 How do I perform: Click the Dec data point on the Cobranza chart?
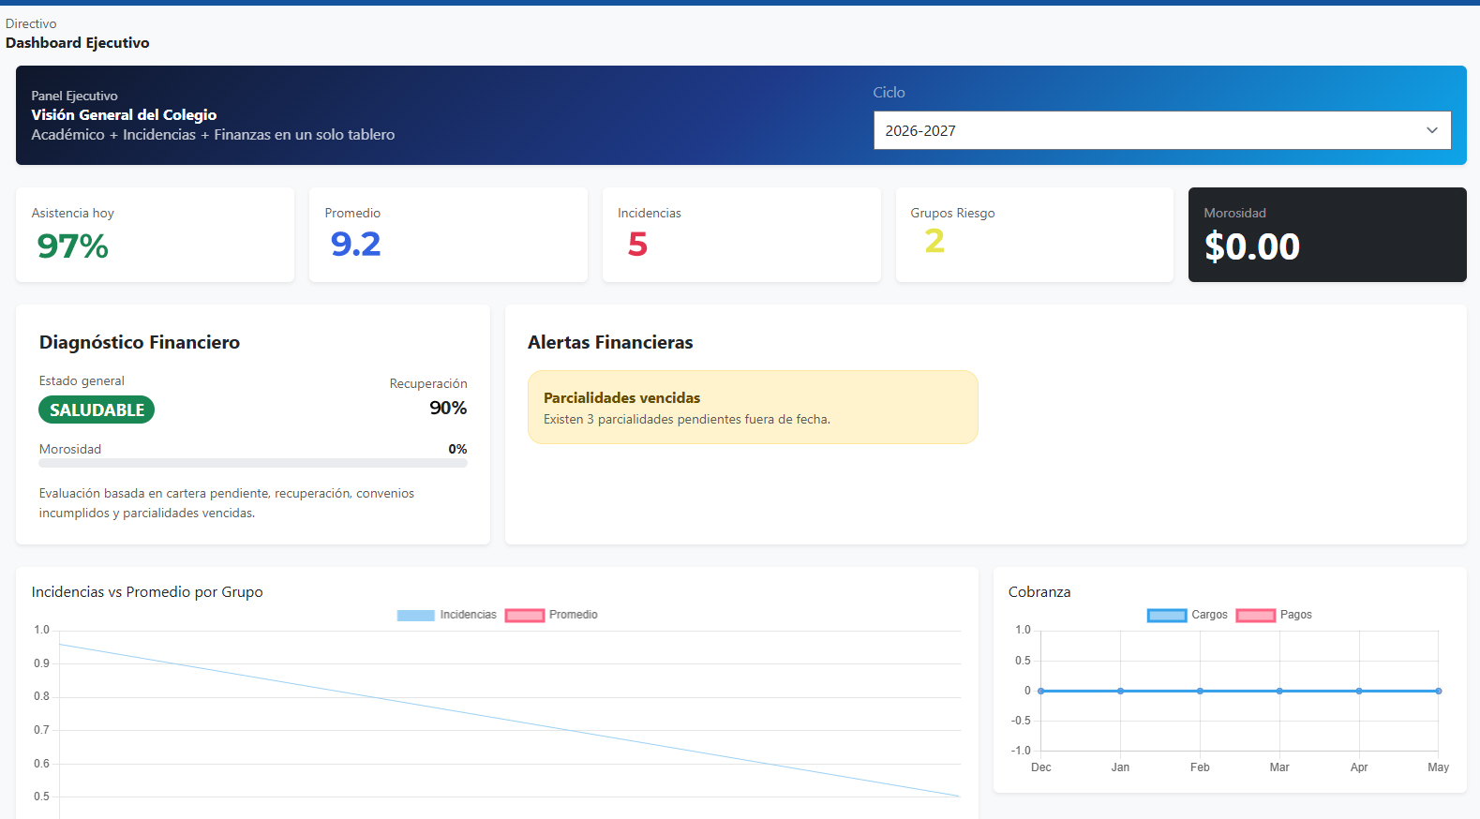click(x=1041, y=691)
